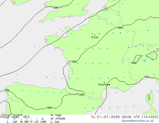Select the black dot marking Paris

(95, 35)
